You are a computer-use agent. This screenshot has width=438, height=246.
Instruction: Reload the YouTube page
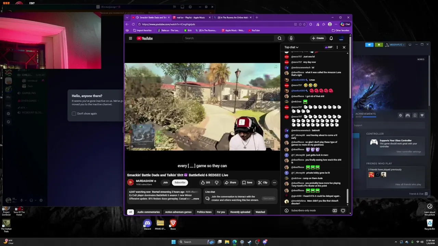(x=133, y=24)
